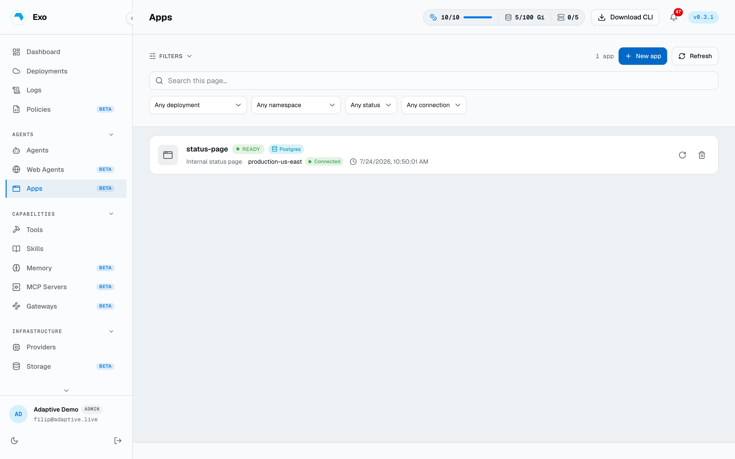Open the Dashboard page

[x=66, y=52]
